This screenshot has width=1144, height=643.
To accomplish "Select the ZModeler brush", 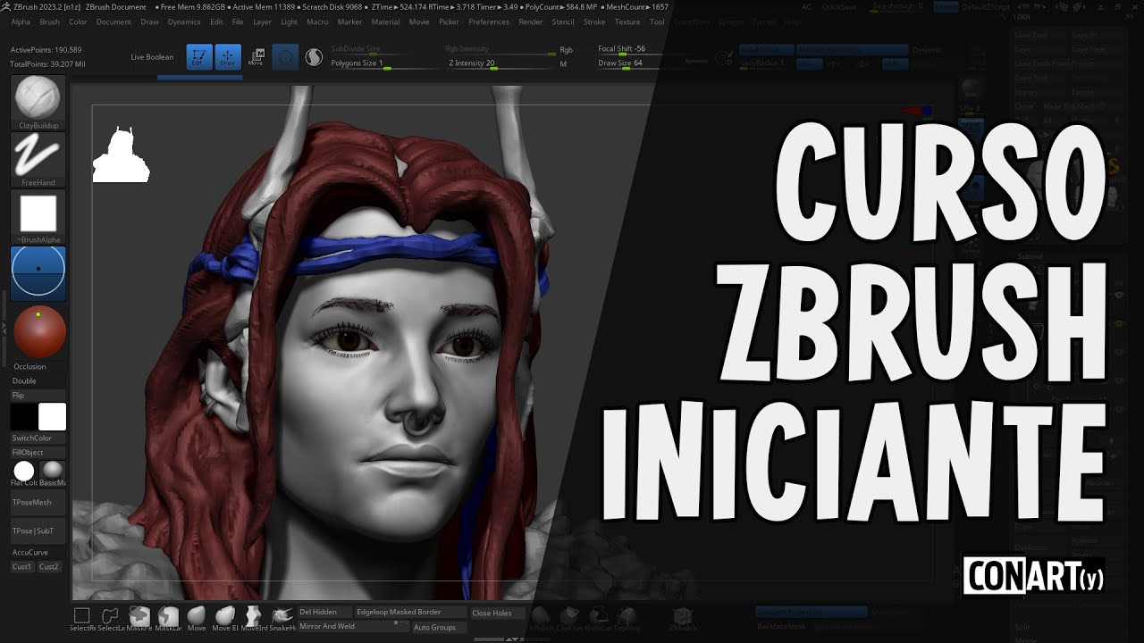I will (x=683, y=618).
